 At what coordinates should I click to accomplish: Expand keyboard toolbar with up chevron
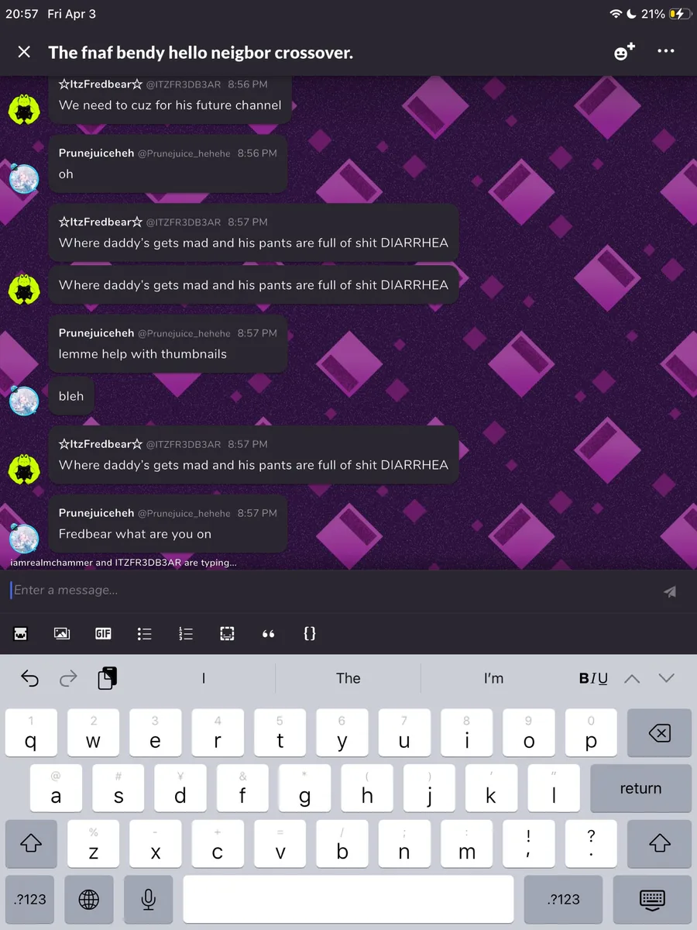click(x=632, y=678)
